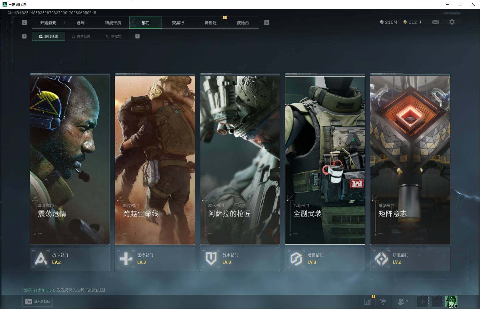Click the small corner icon on 跨越生命线 card

[120, 197]
